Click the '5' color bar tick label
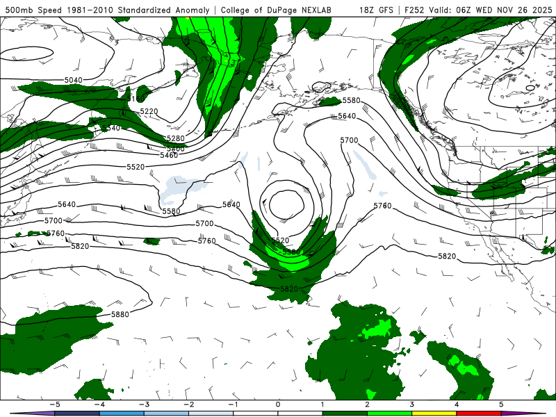556x417 pixels. [x=501, y=404]
